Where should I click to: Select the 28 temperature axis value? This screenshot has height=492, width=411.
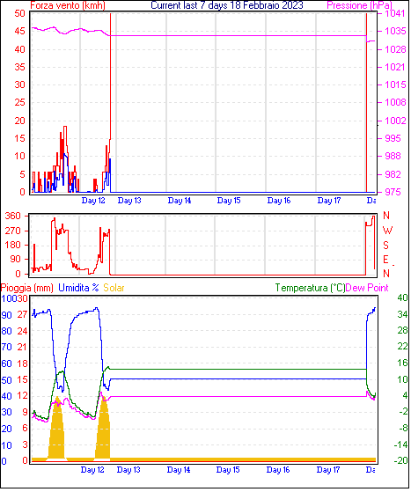[402, 330]
